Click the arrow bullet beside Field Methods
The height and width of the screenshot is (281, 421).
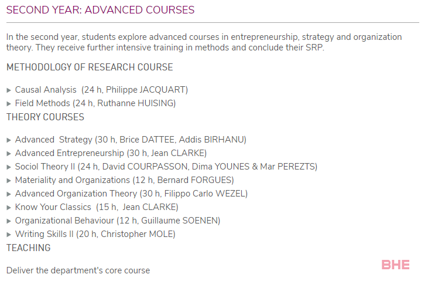click(x=9, y=103)
